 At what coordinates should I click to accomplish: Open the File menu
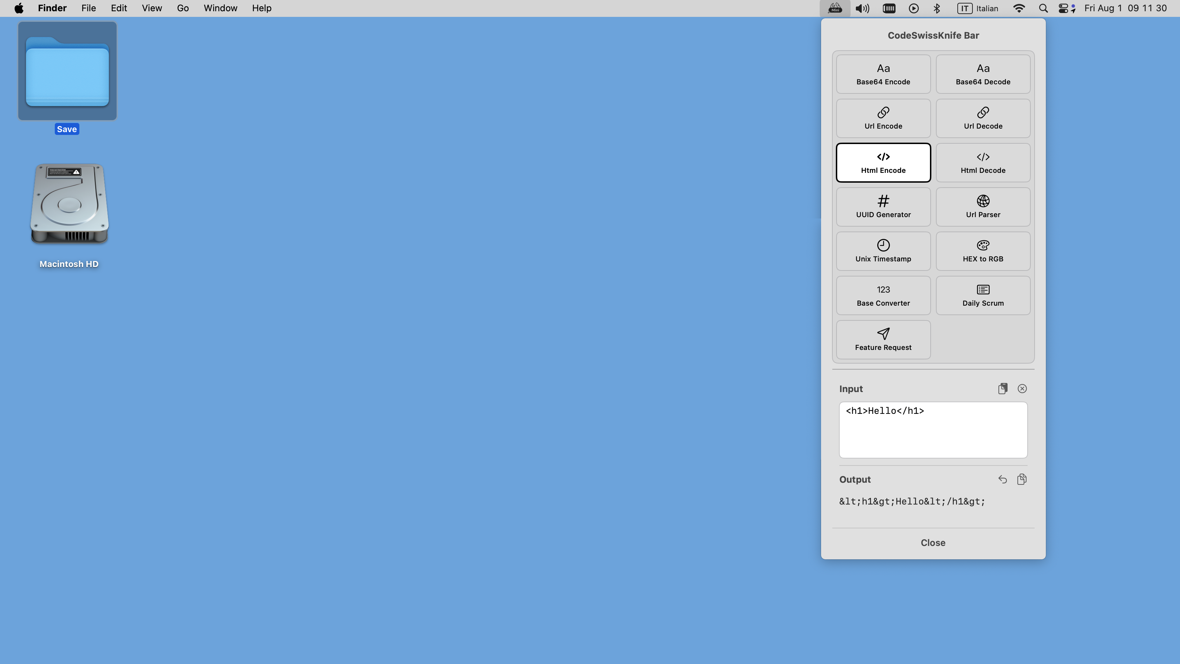[88, 8]
